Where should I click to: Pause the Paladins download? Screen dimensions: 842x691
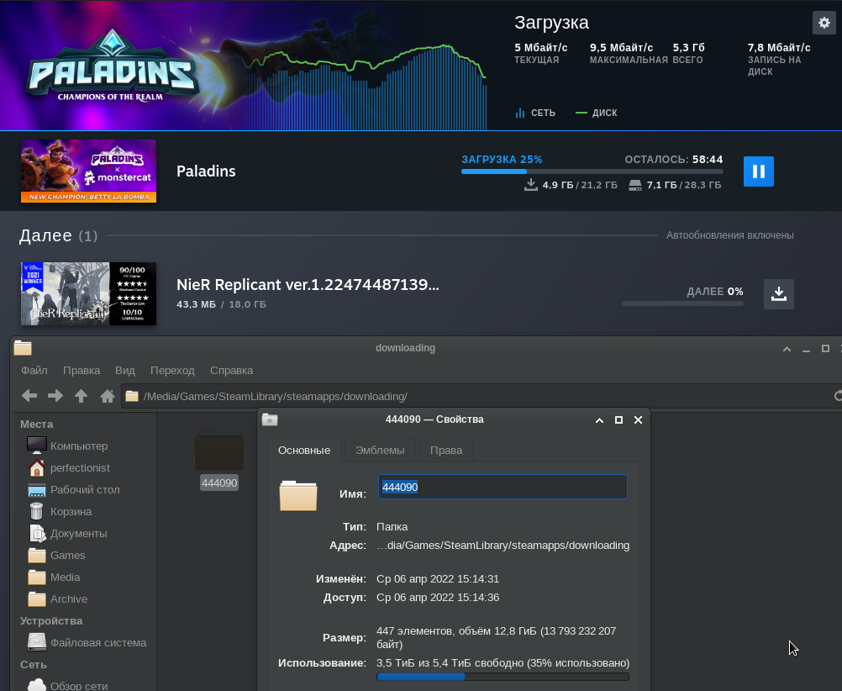[x=758, y=171]
